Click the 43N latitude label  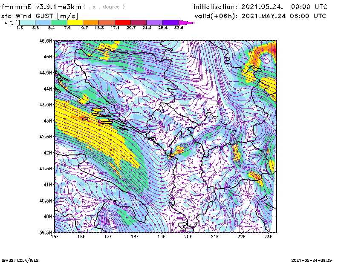click(x=48, y=120)
